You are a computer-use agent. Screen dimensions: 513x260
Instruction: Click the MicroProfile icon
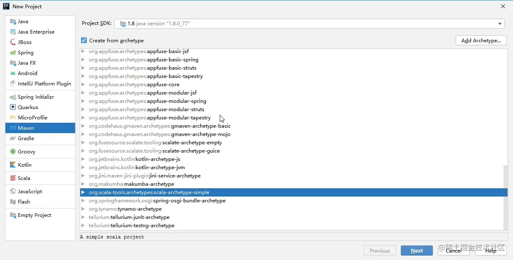pyautogui.click(x=13, y=118)
